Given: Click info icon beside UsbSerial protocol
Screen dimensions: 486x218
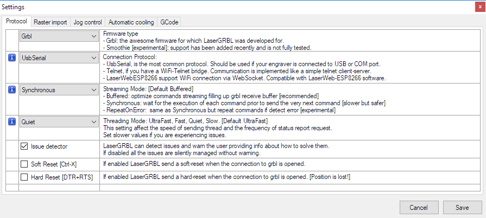Looking at the screenshot, I should point(12,57).
